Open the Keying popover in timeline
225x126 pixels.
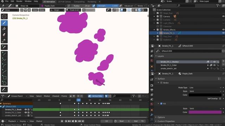click(24, 121)
